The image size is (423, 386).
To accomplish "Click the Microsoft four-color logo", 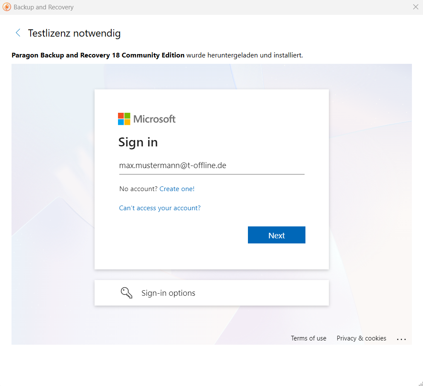I will tap(124, 119).
